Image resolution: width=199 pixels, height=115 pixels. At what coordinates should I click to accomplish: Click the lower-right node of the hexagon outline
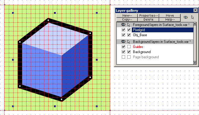pyautogui.click(x=90, y=77)
